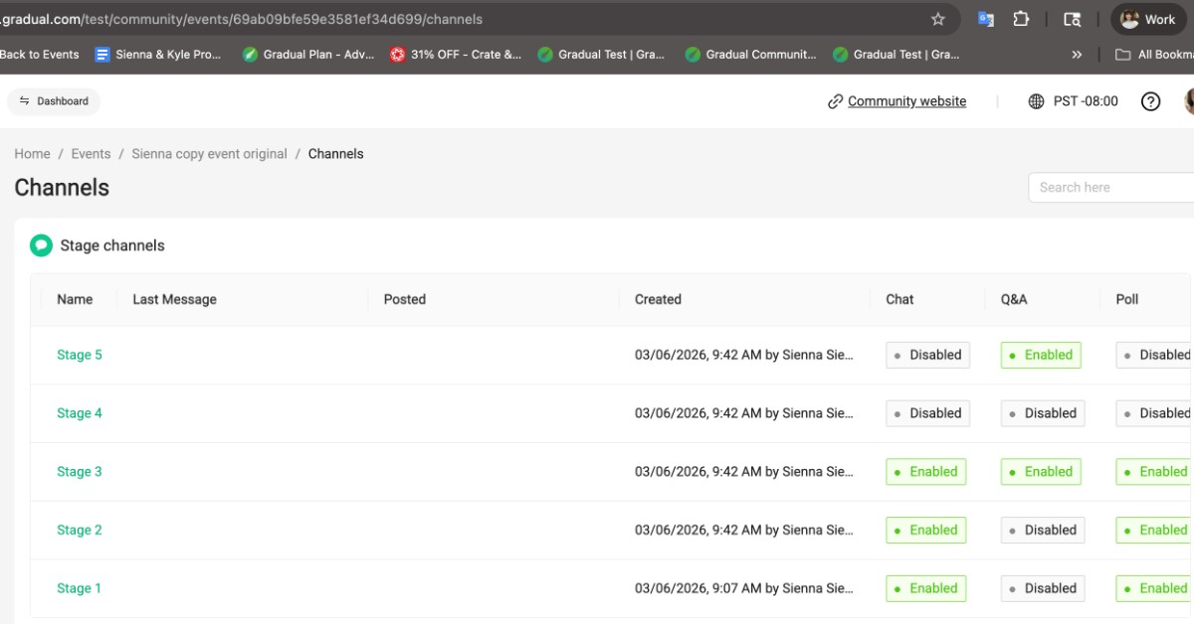Click the globe timezone icon
This screenshot has width=1194, height=624.
click(x=1036, y=101)
